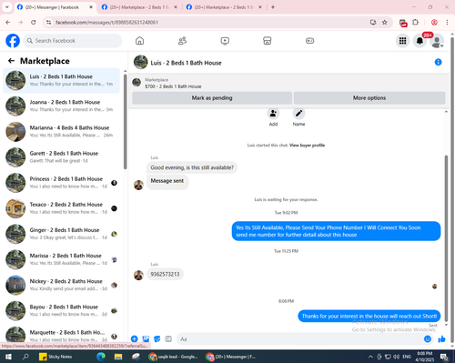Open the Watch video icon
This screenshot has width=455, height=363.
point(225,41)
